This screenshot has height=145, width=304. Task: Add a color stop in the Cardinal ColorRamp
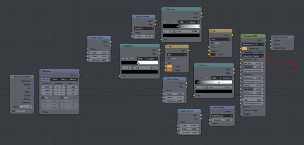click(197, 78)
